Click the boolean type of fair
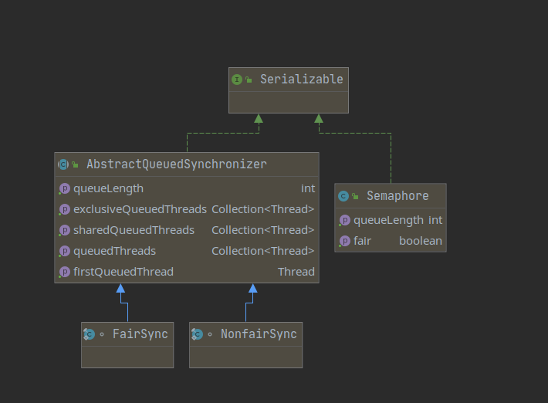This screenshot has height=403, width=548. 421,241
